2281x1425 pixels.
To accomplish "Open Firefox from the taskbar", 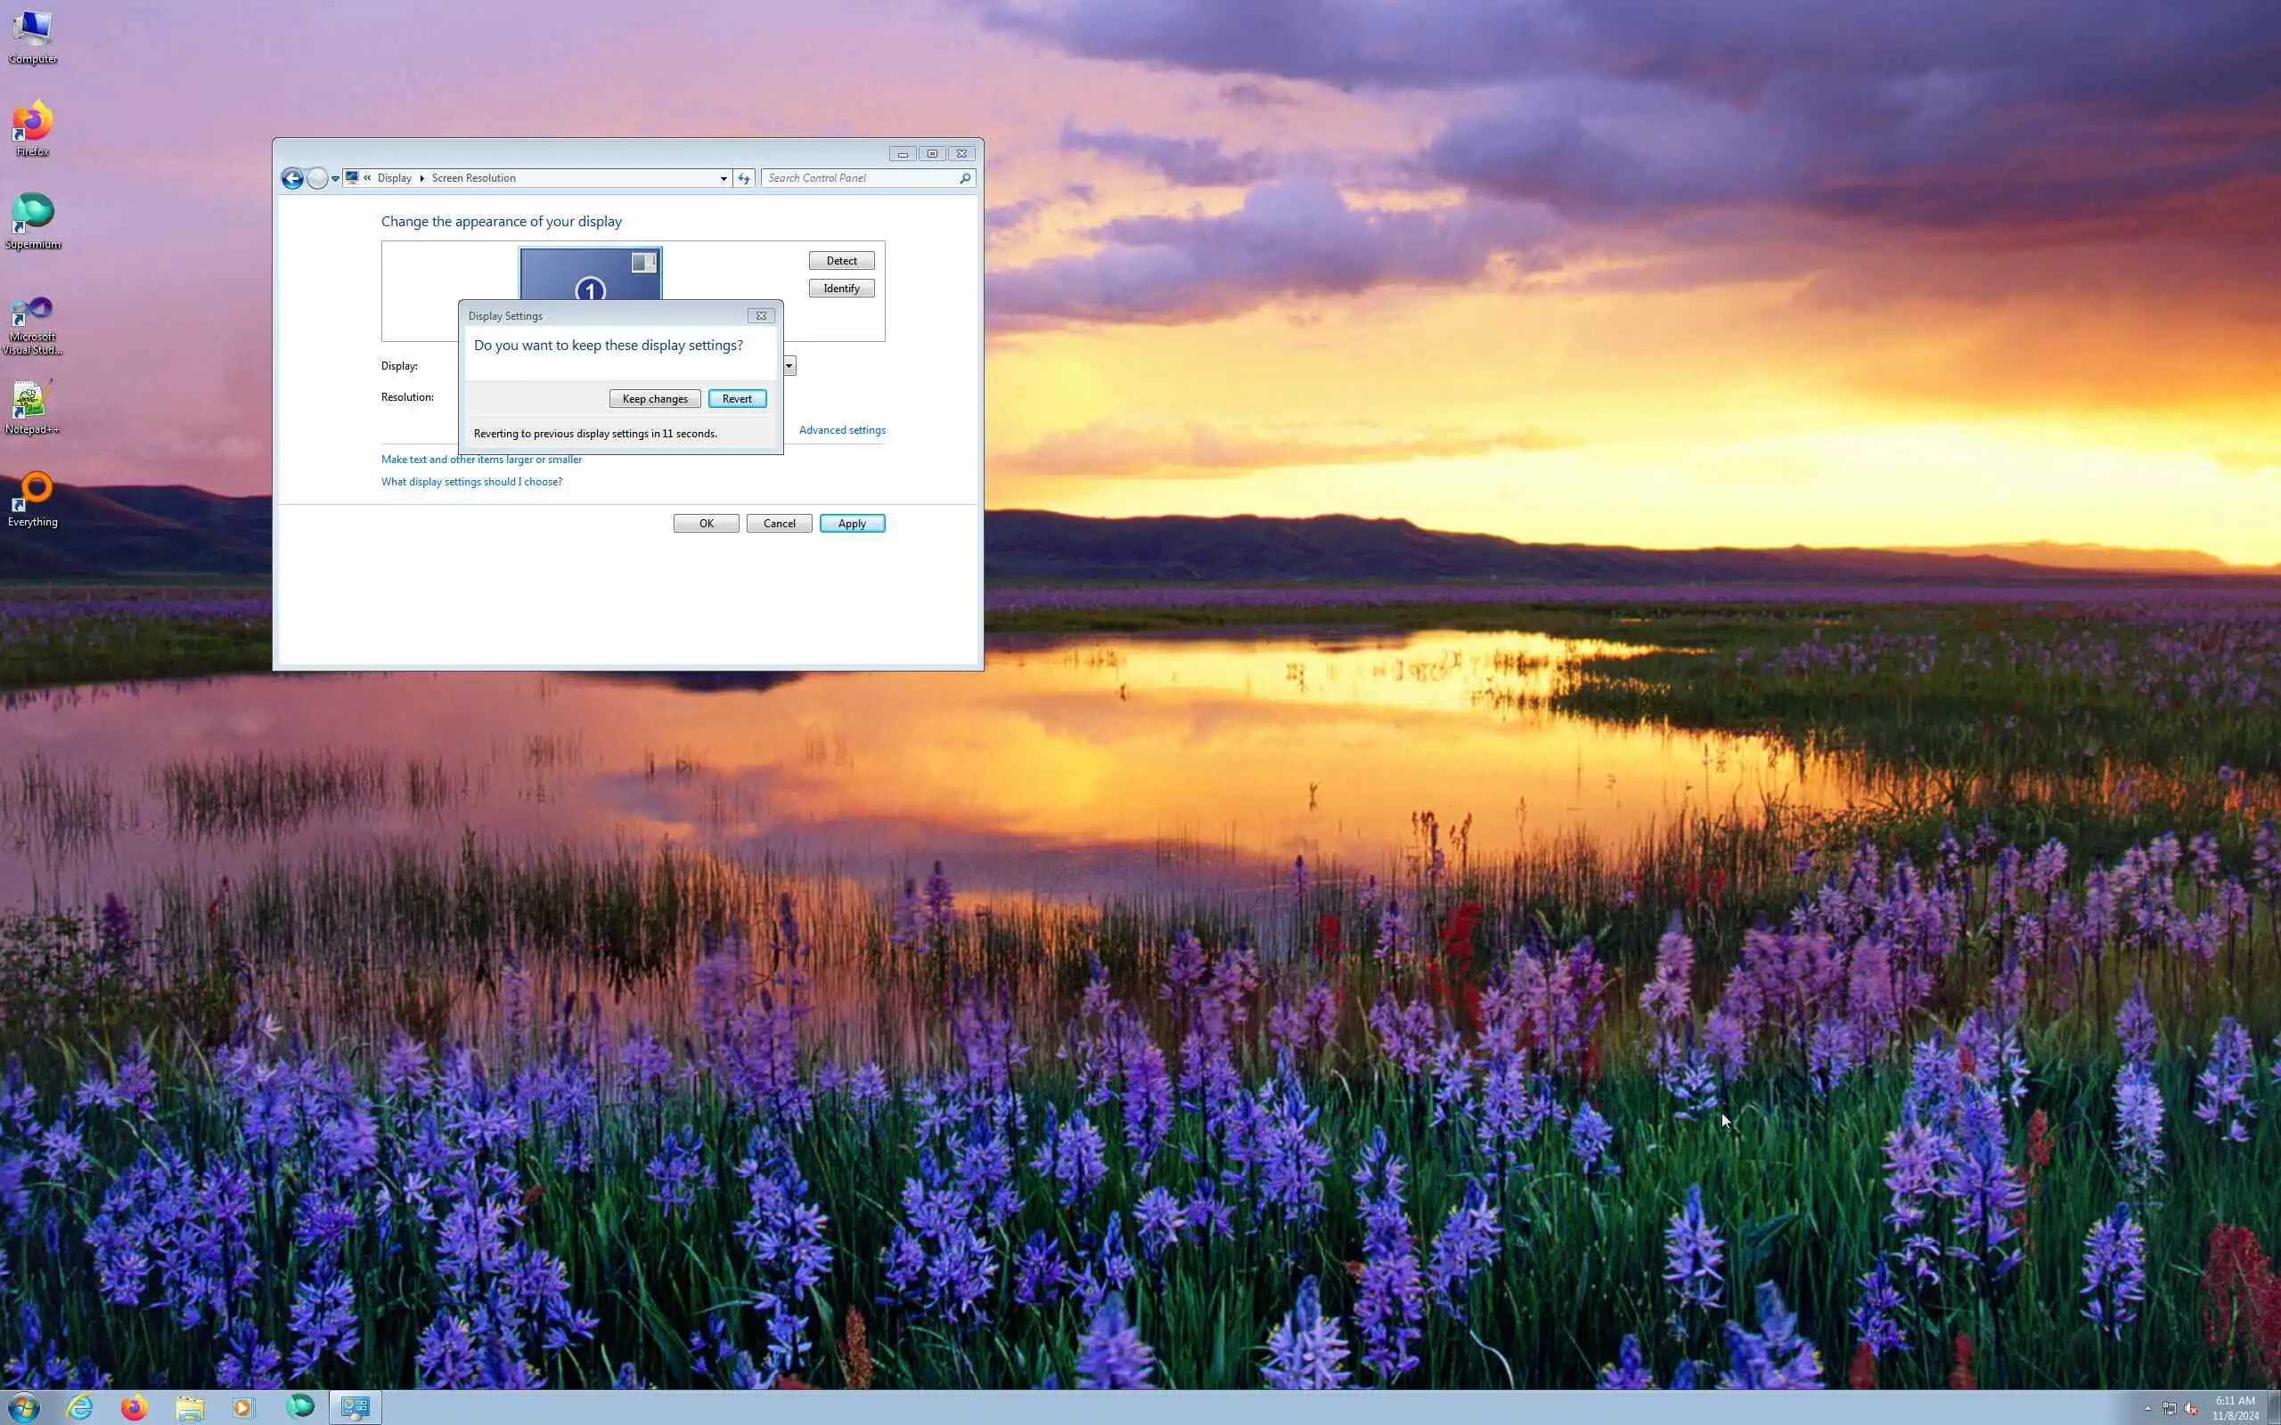I will pyautogui.click(x=134, y=1407).
